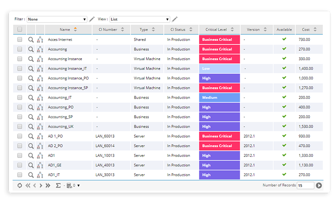This screenshot has width=335, height=205.
Task: Refresh the records list
Action: click(20, 185)
